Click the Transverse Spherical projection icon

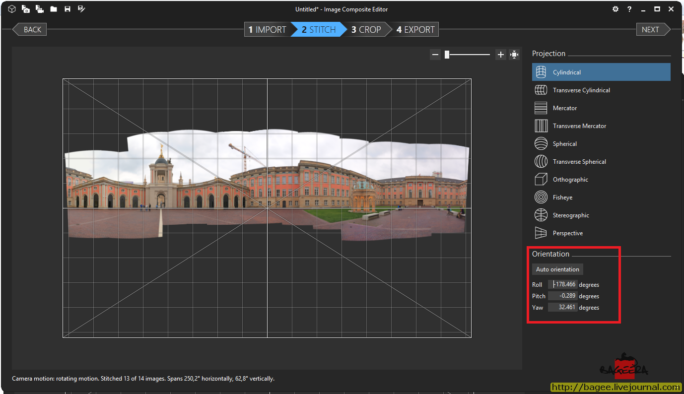(541, 161)
